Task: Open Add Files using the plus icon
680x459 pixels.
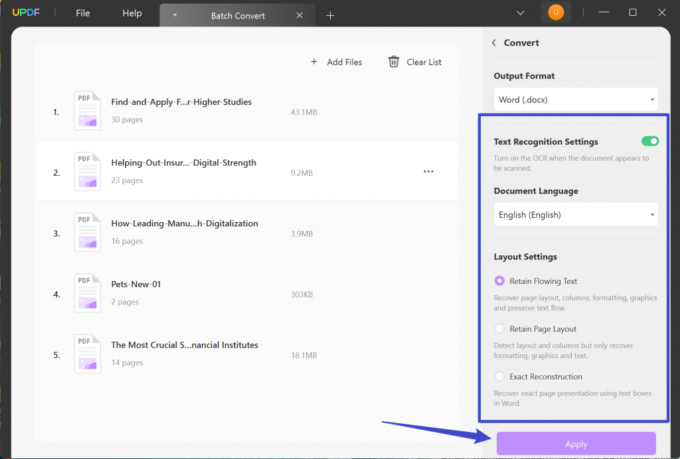Action: [x=314, y=62]
